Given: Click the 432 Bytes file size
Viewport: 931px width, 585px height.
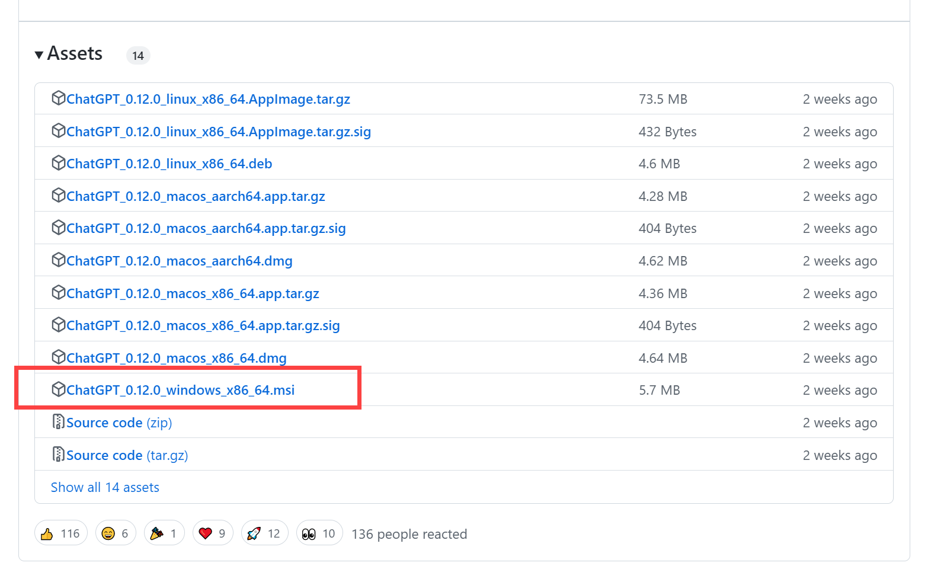Looking at the screenshot, I should (668, 132).
